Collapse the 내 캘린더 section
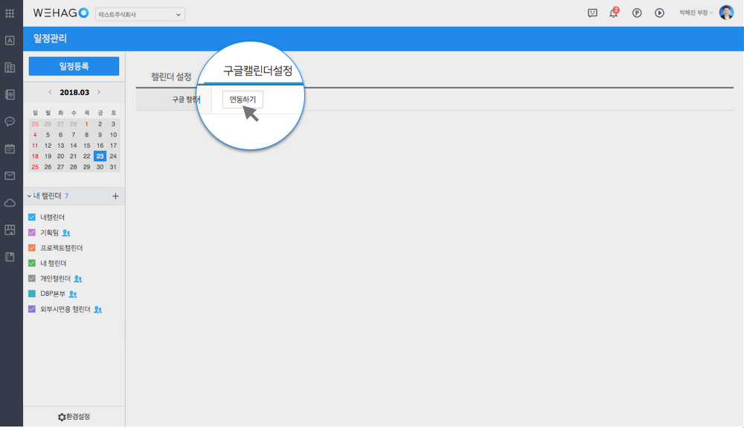The image size is (744, 428). (30, 196)
